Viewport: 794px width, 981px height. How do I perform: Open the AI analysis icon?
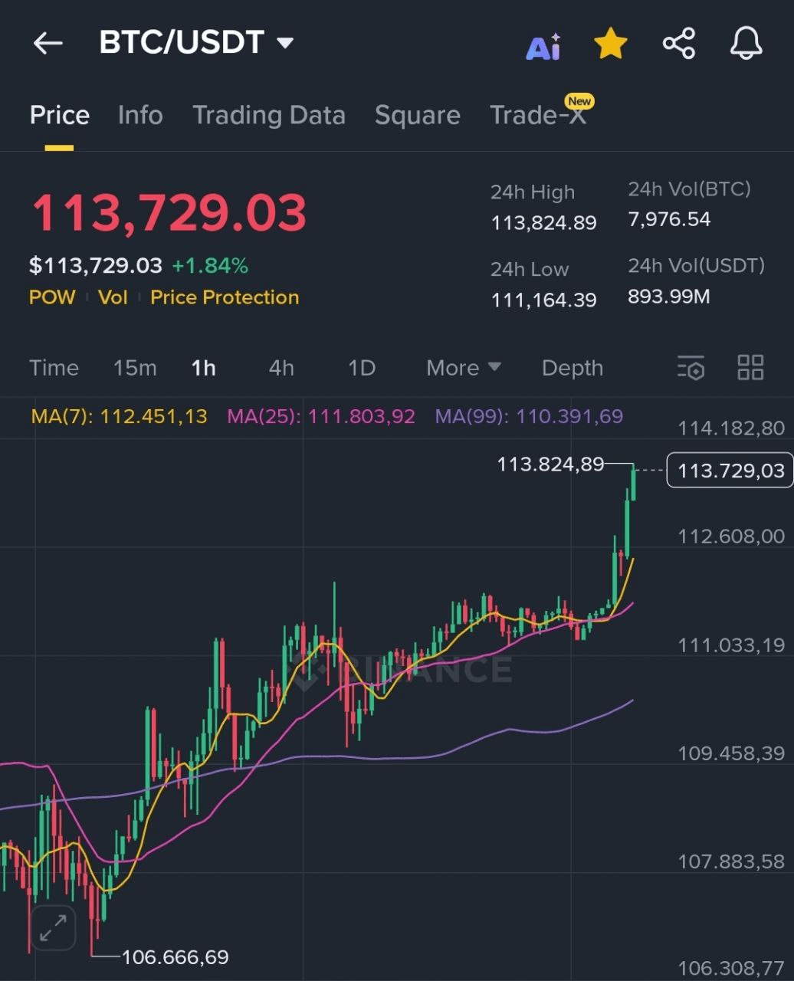pyautogui.click(x=543, y=48)
